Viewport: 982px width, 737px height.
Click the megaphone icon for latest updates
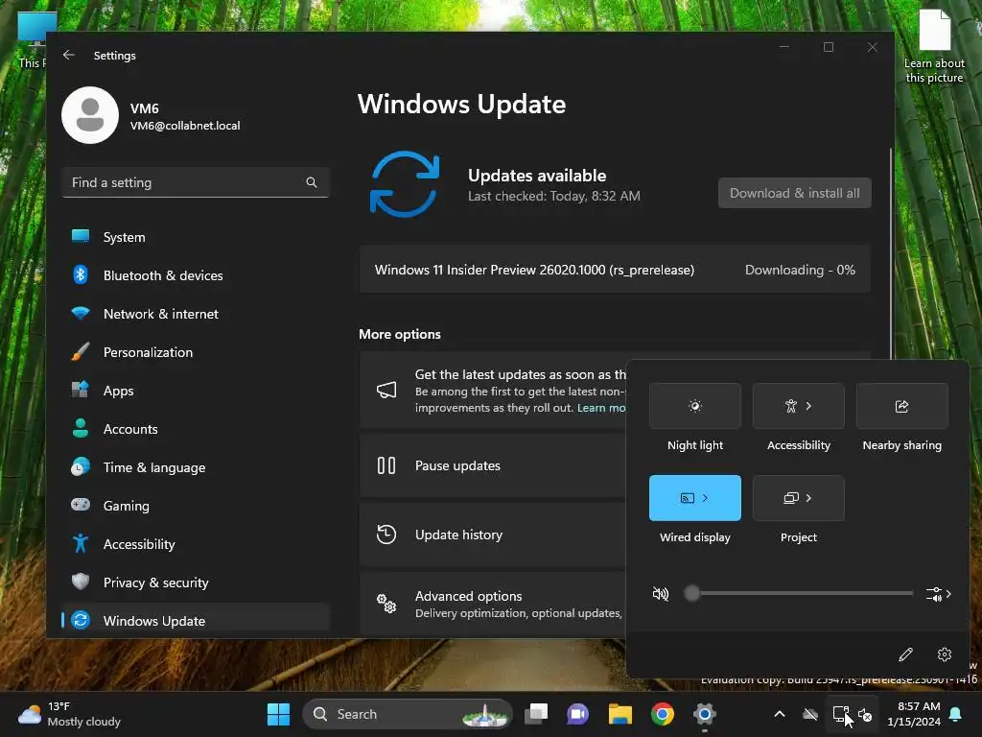386,391
